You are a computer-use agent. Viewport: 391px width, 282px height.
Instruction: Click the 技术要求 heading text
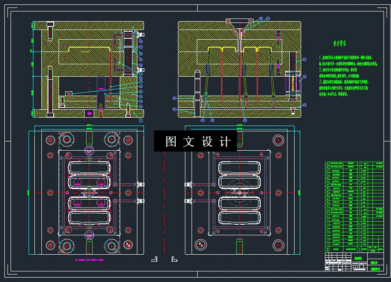point(339,44)
